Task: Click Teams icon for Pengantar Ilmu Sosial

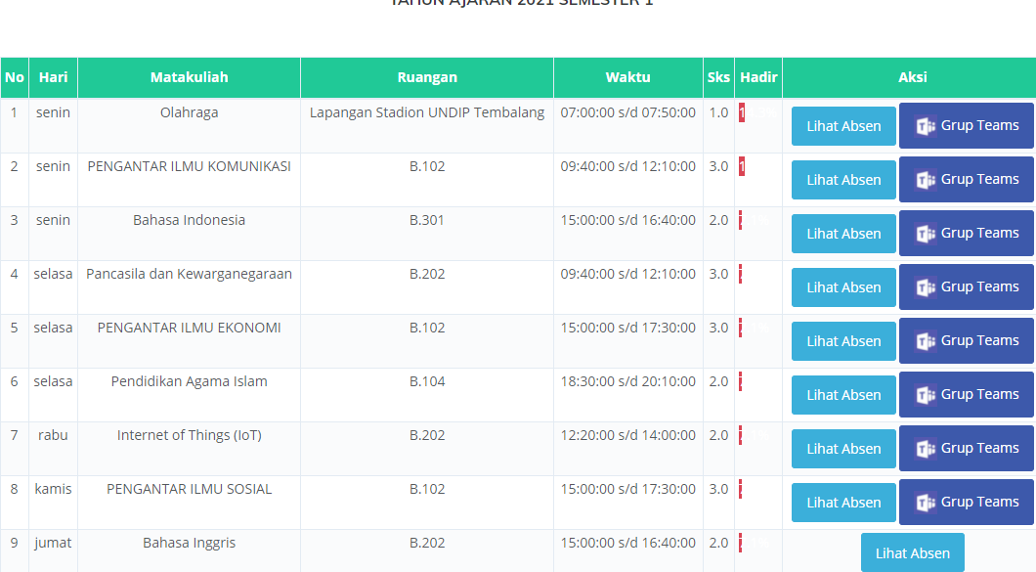Action: point(926,503)
